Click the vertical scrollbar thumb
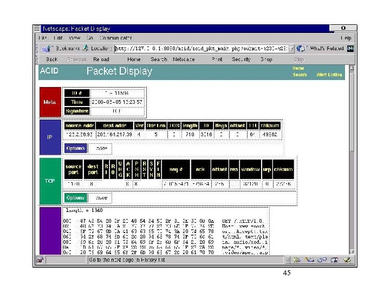 352,112
